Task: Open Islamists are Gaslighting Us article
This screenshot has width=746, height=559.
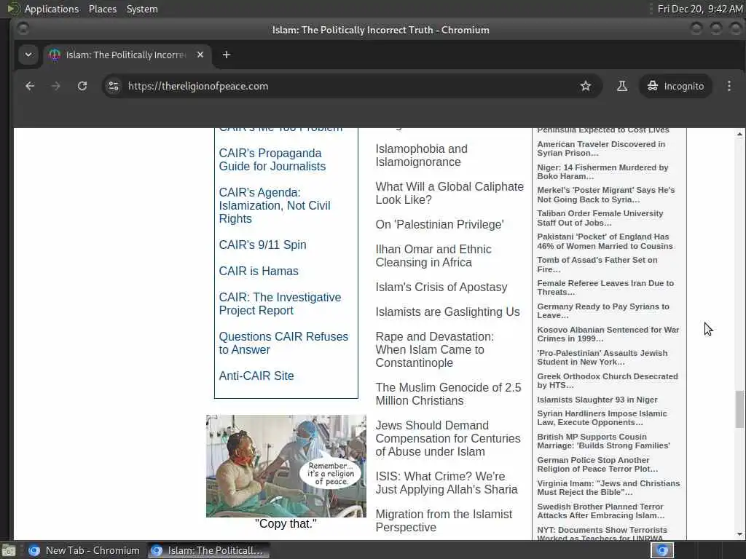Action: [448, 312]
